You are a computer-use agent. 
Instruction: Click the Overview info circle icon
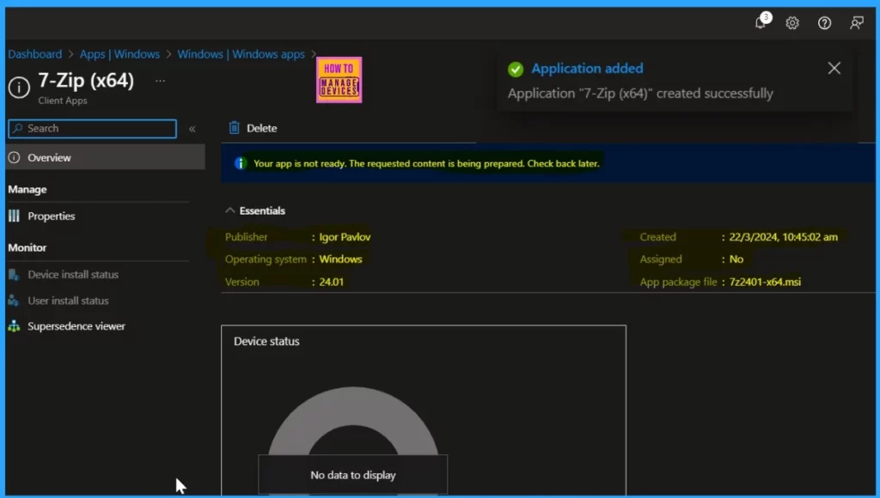point(14,158)
